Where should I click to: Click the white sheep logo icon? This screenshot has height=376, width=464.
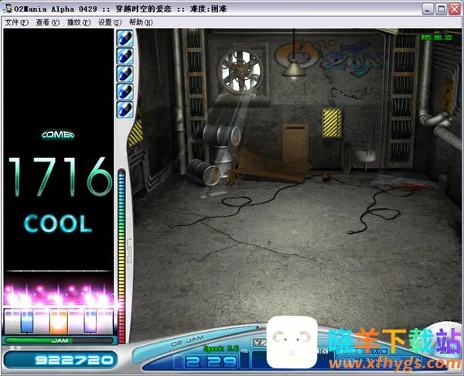pos(293,343)
